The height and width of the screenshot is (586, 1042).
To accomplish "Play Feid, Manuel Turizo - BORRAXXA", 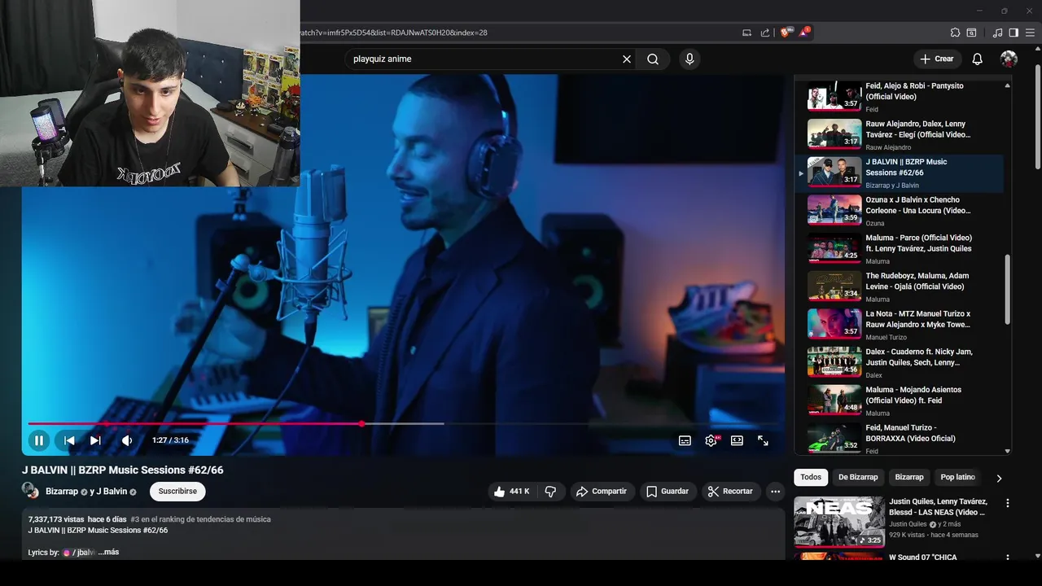I will click(x=900, y=438).
